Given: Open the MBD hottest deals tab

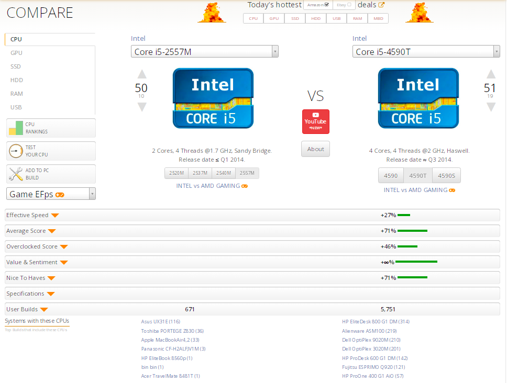Looking at the screenshot, I should [378, 18].
